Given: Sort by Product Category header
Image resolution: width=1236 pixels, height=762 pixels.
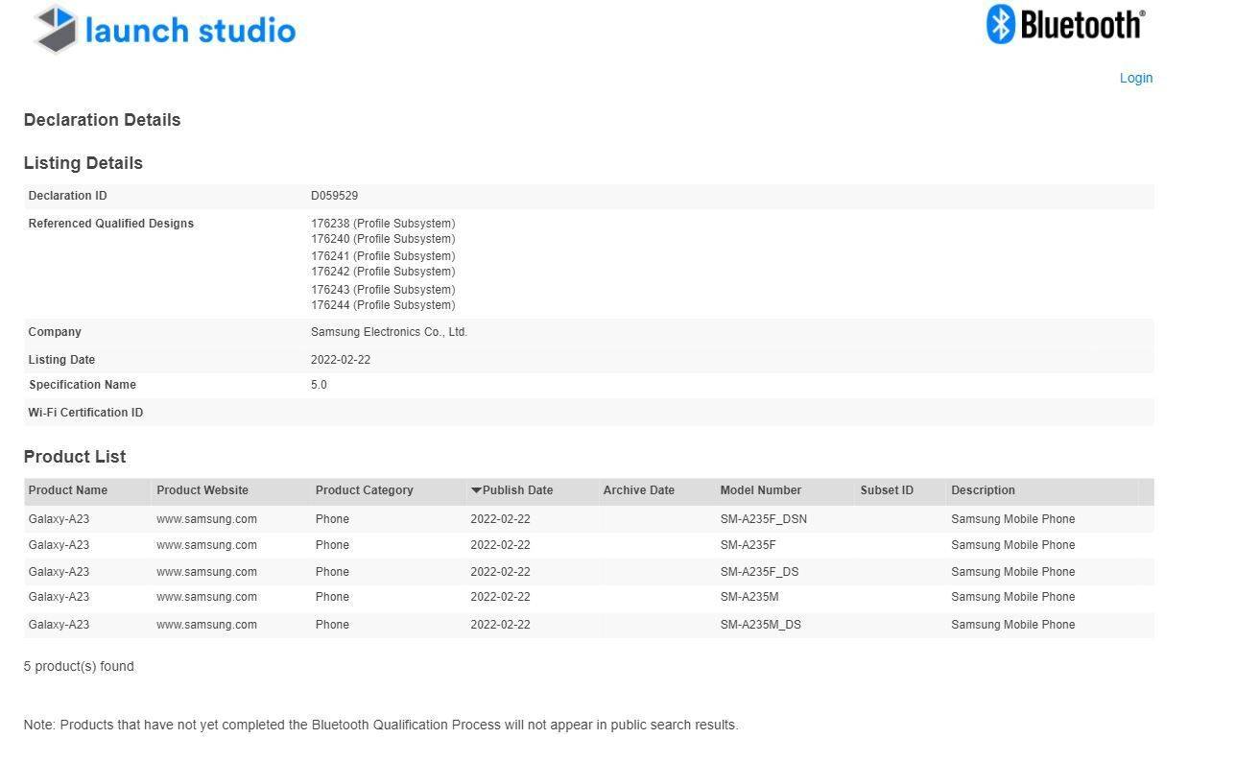Looking at the screenshot, I should 364,490.
